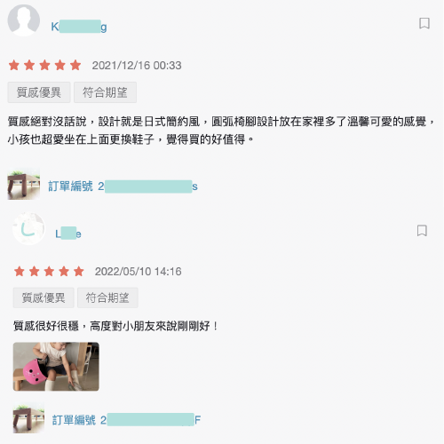Click the 2021/12/16 00:33 review timestamp
The image size is (444, 444).
[137, 66]
